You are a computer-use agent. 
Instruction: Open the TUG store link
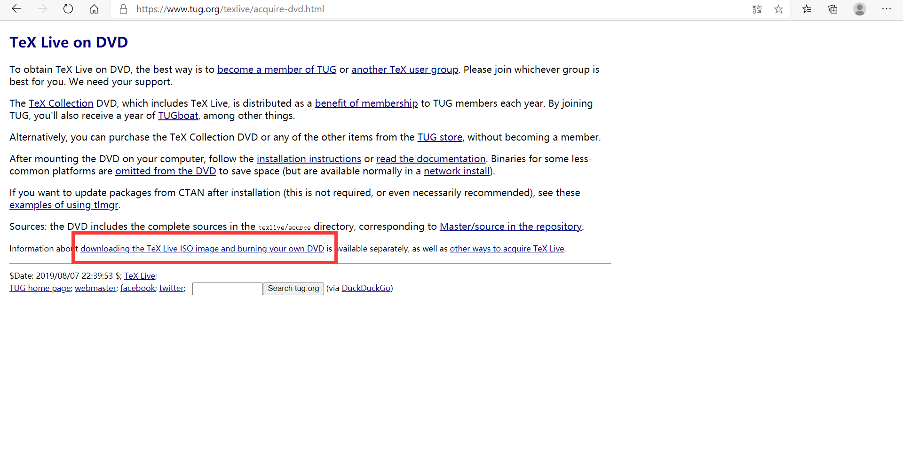tap(440, 137)
